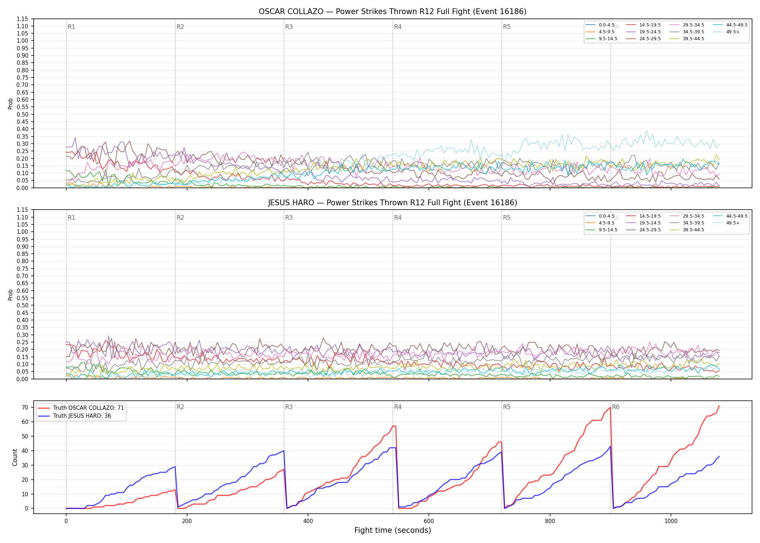Select 0.0-4.5 legend entry in Collazo chart

(x=600, y=25)
